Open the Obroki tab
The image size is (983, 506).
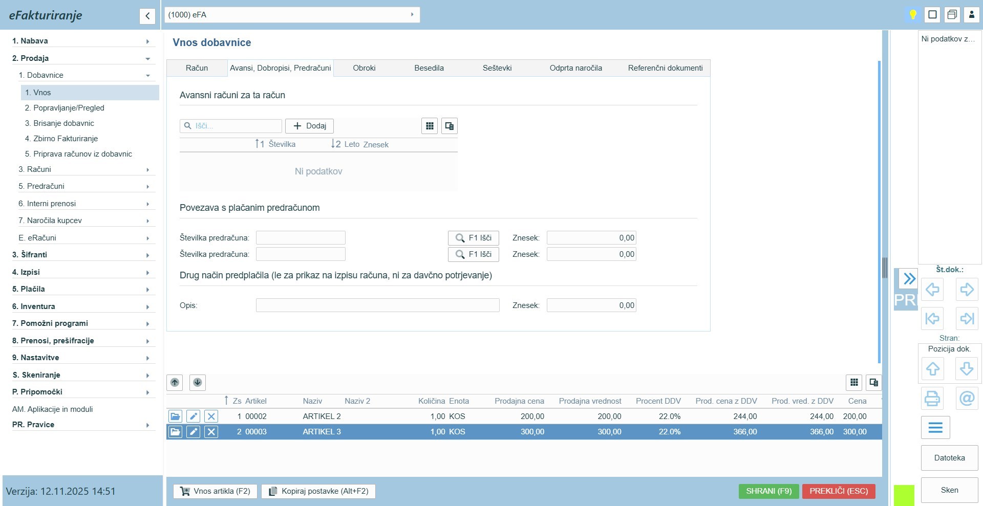tap(364, 68)
